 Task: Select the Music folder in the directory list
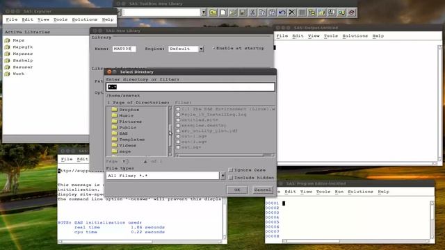[122, 115]
